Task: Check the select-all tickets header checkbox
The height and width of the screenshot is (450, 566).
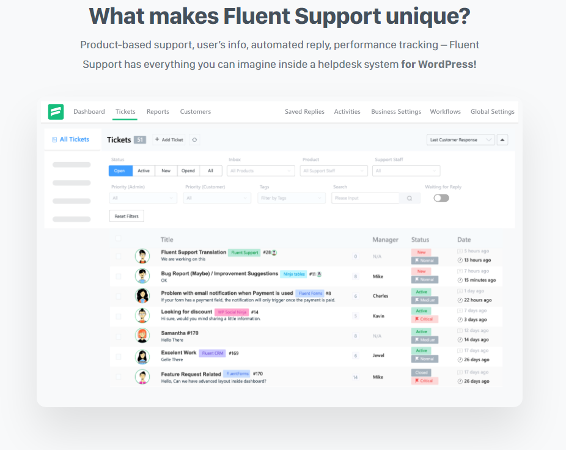Action: point(119,239)
